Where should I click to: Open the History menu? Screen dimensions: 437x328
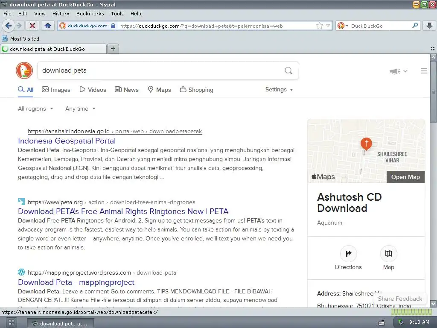[x=61, y=14]
